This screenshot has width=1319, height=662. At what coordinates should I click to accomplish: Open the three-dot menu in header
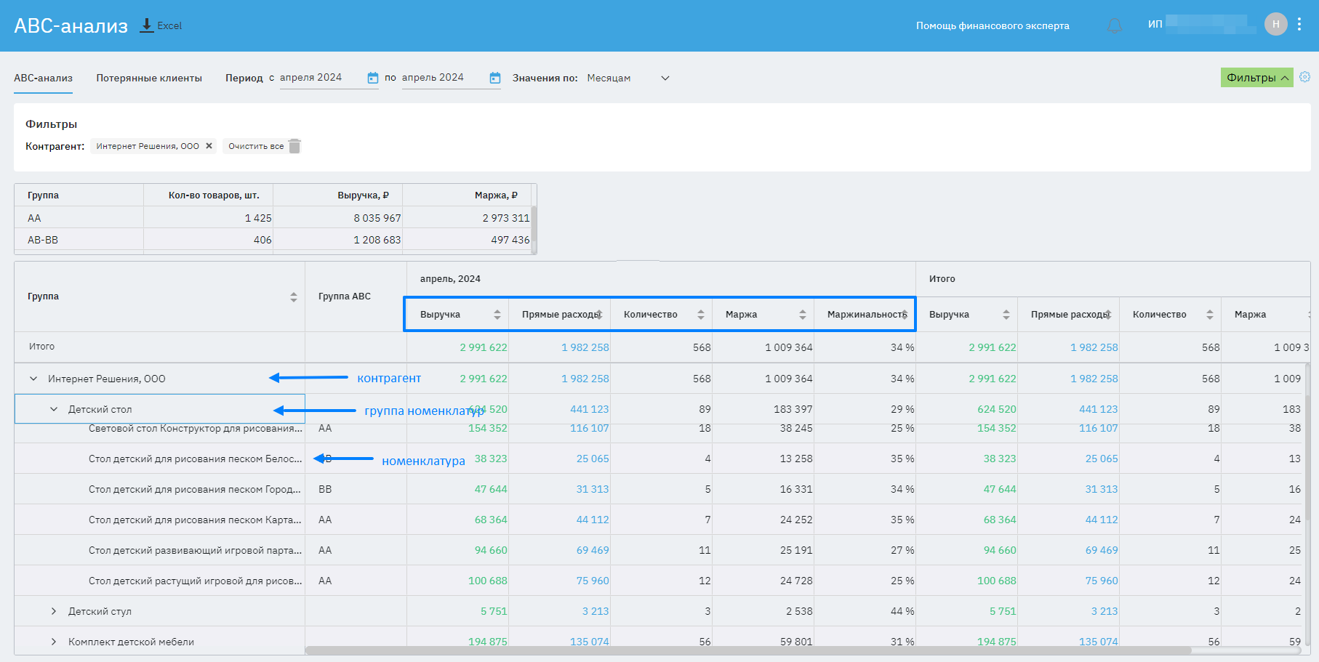point(1299,25)
